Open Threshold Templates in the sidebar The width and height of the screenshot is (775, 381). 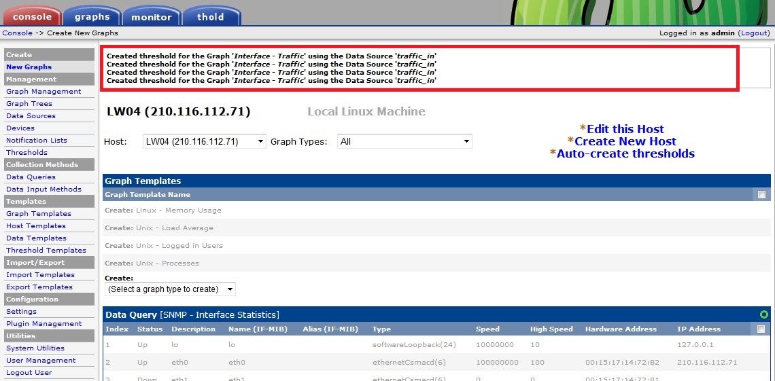(46, 250)
